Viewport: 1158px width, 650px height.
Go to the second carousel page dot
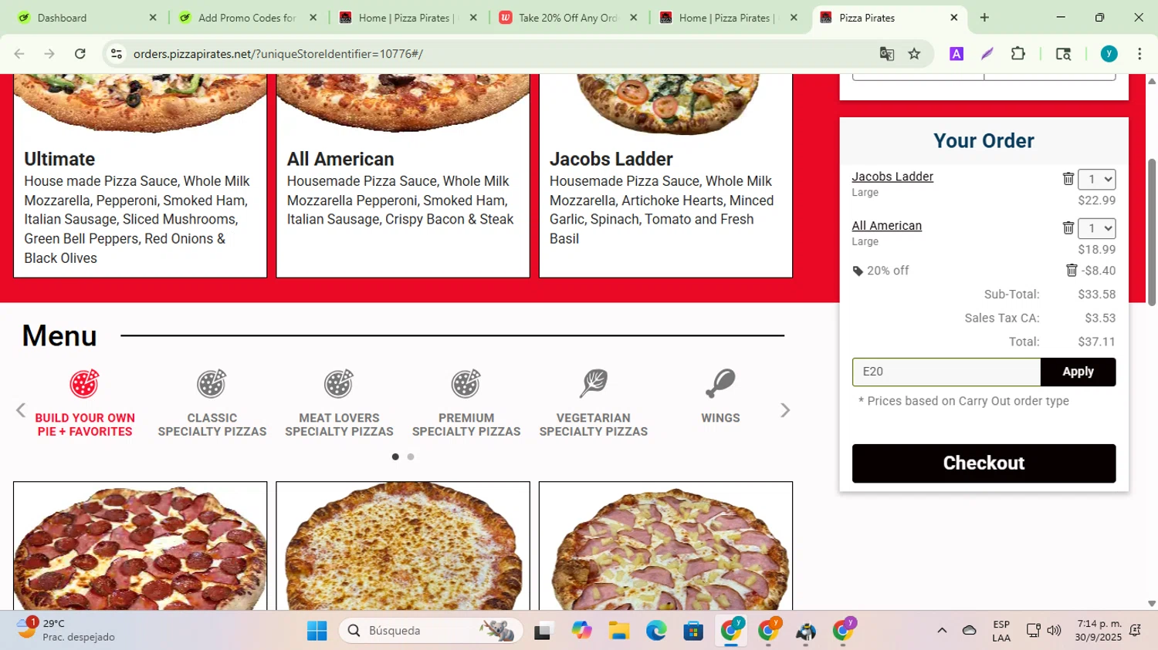pos(411,457)
